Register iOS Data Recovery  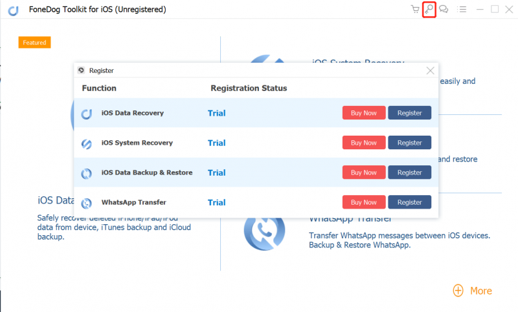(409, 113)
